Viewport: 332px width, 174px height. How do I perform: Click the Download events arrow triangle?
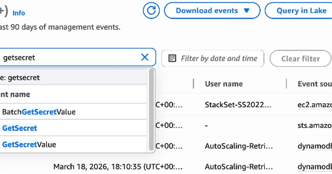coord(247,11)
